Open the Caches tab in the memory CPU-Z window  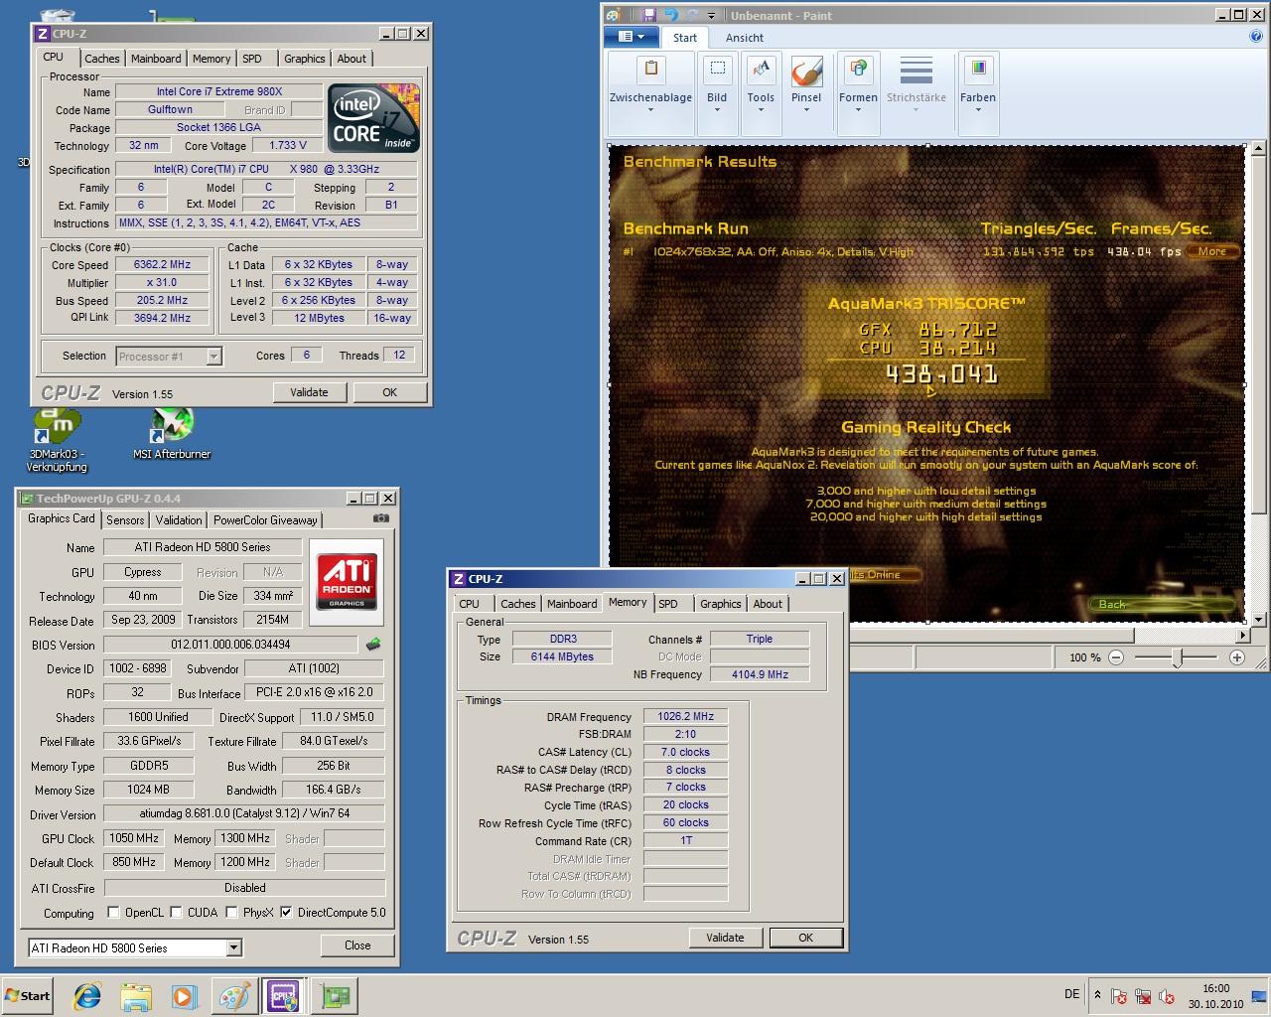click(x=517, y=604)
